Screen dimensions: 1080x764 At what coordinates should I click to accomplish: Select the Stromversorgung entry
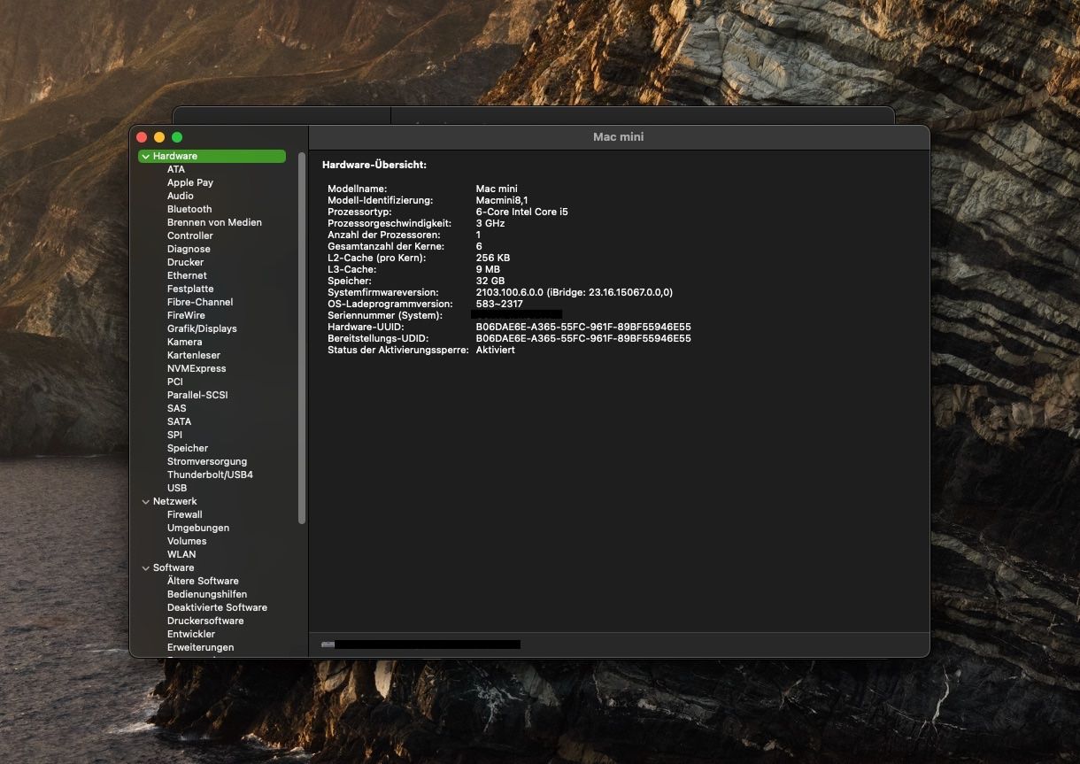(207, 461)
